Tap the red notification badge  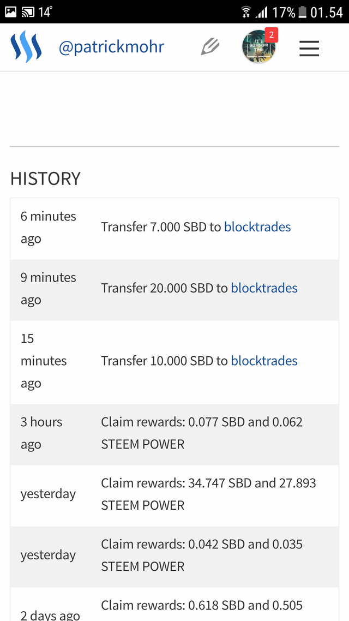(272, 35)
